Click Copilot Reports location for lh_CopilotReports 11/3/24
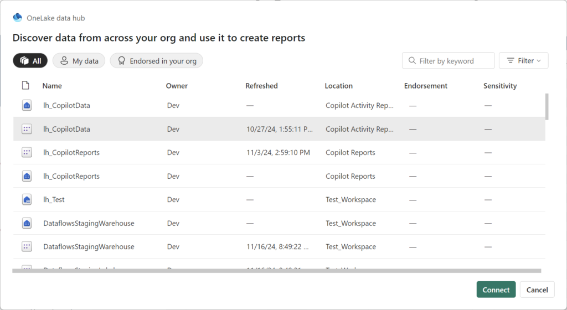 point(350,152)
